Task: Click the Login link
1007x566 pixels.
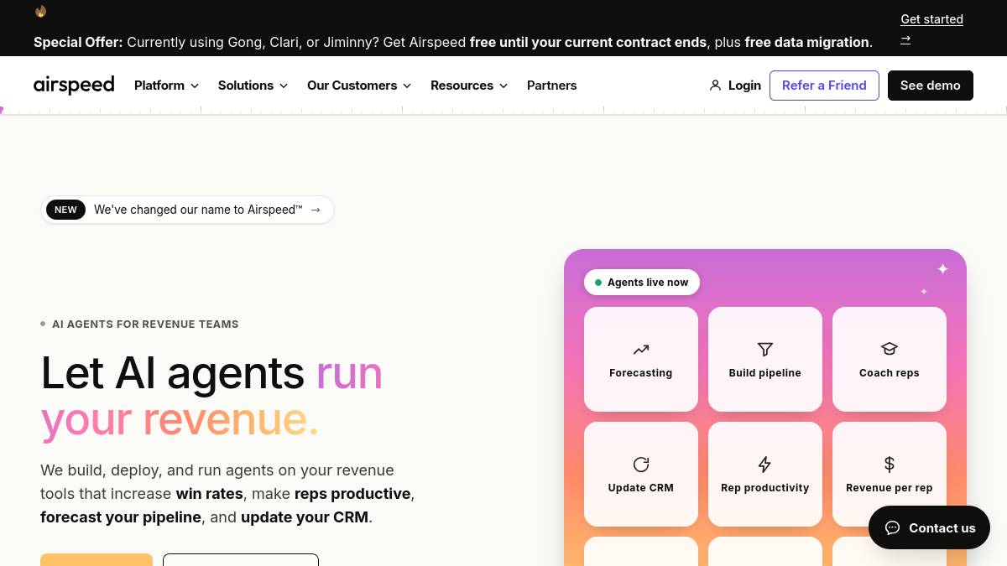Action: click(735, 86)
